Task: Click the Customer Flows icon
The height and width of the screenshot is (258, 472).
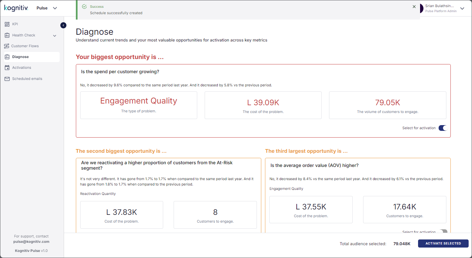Action: [x=7, y=46]
